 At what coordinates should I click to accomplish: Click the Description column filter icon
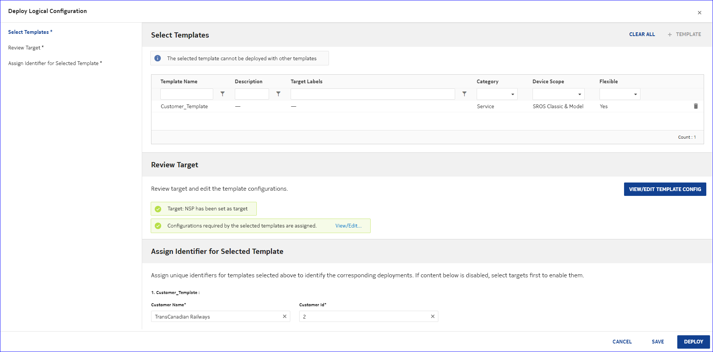278,94
